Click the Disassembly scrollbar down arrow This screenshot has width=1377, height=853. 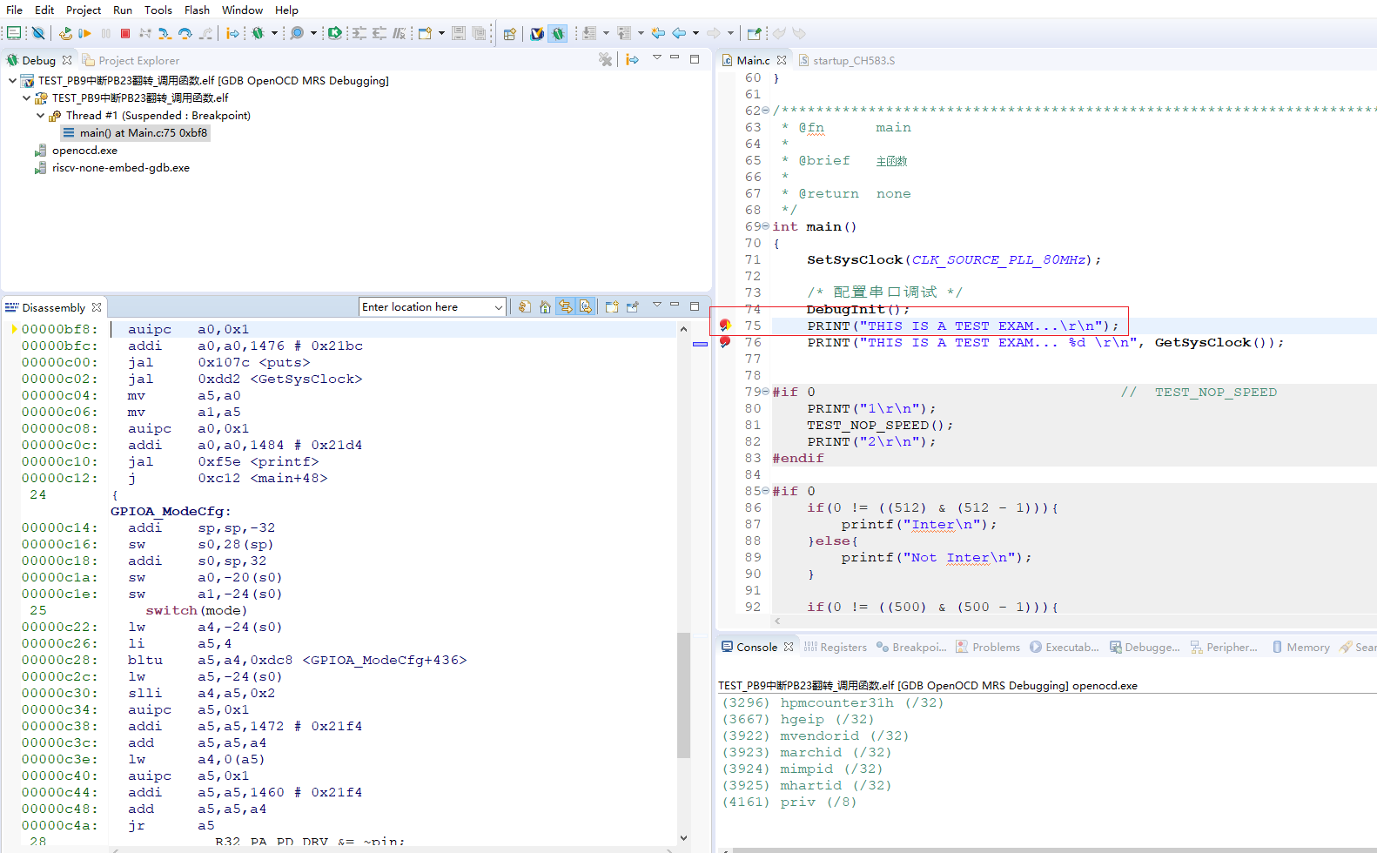(x=683, y=837)
